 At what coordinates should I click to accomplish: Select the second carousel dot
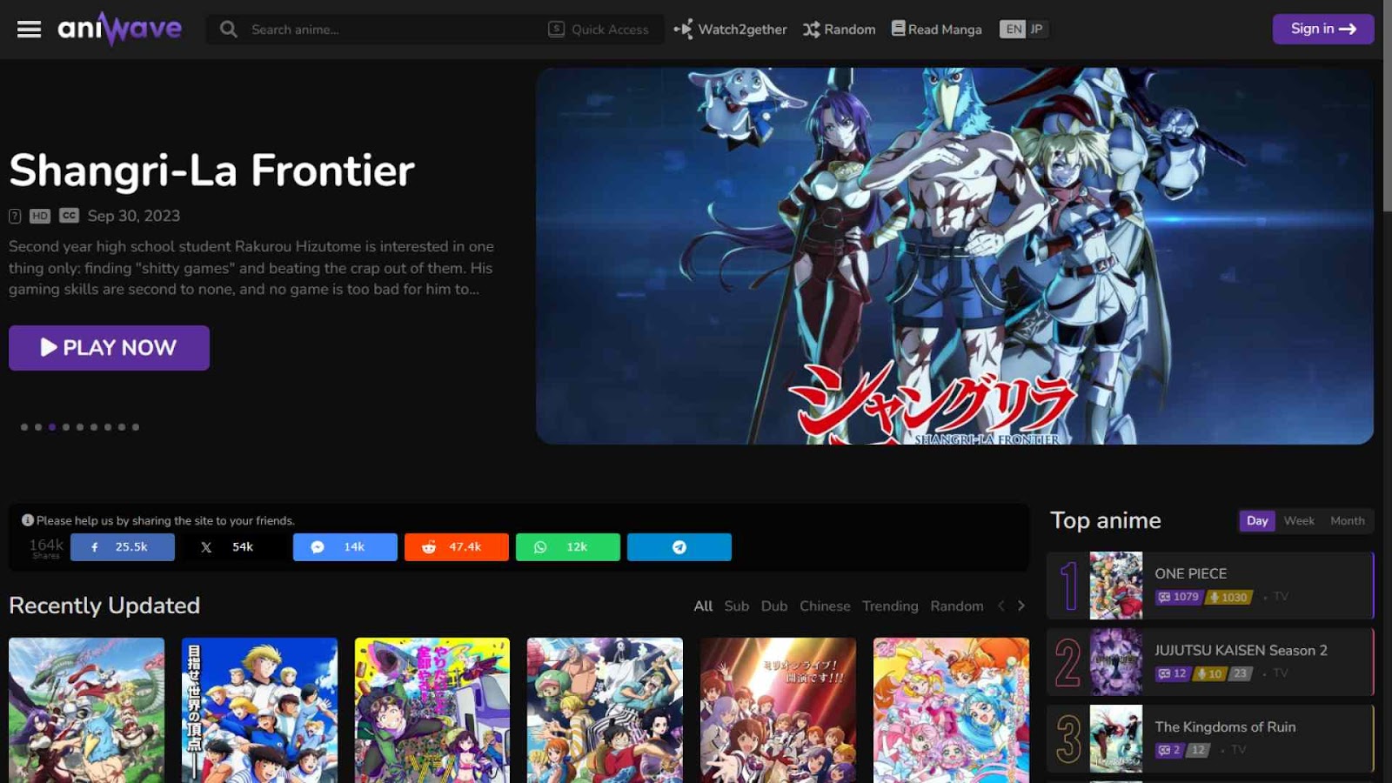38,427
